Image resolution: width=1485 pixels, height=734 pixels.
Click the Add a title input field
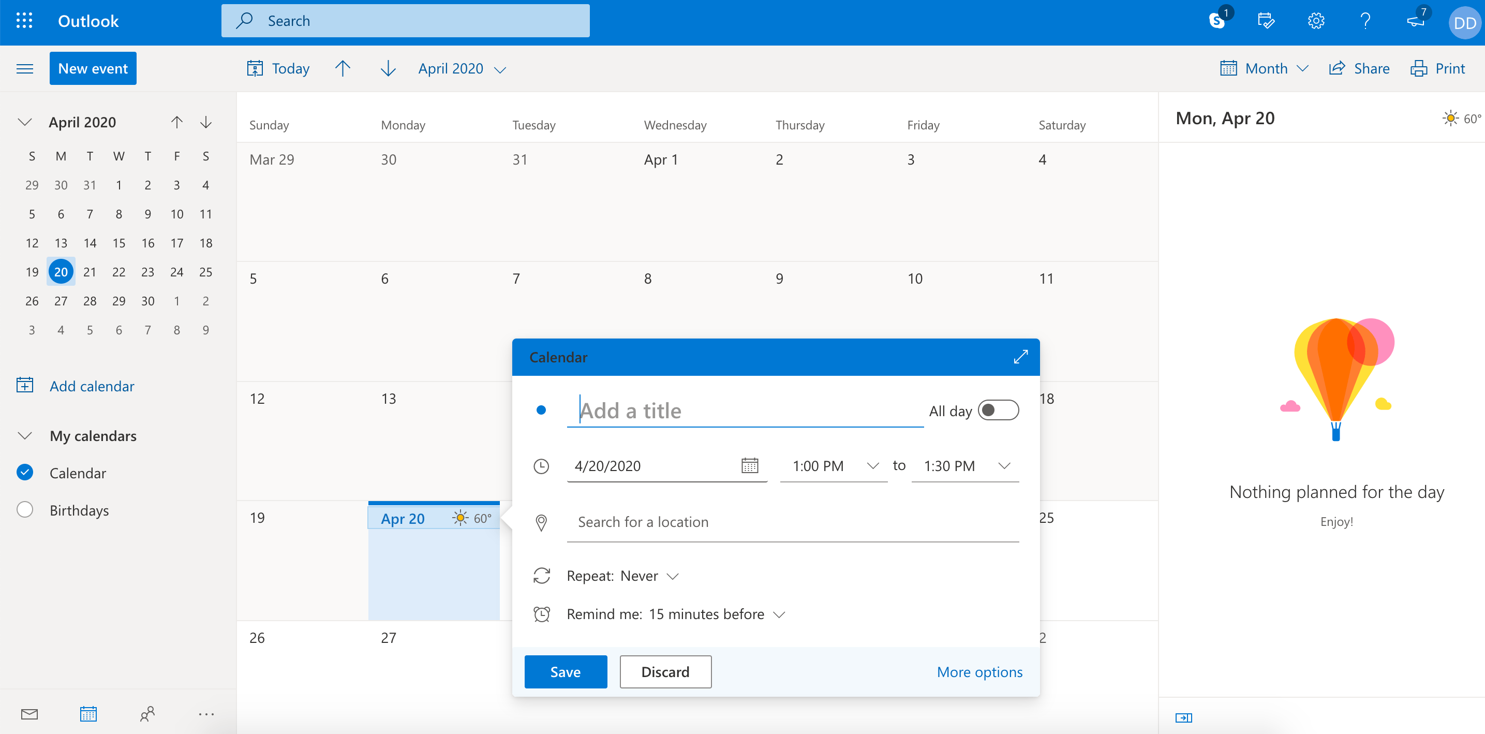(x=745, y=409)
